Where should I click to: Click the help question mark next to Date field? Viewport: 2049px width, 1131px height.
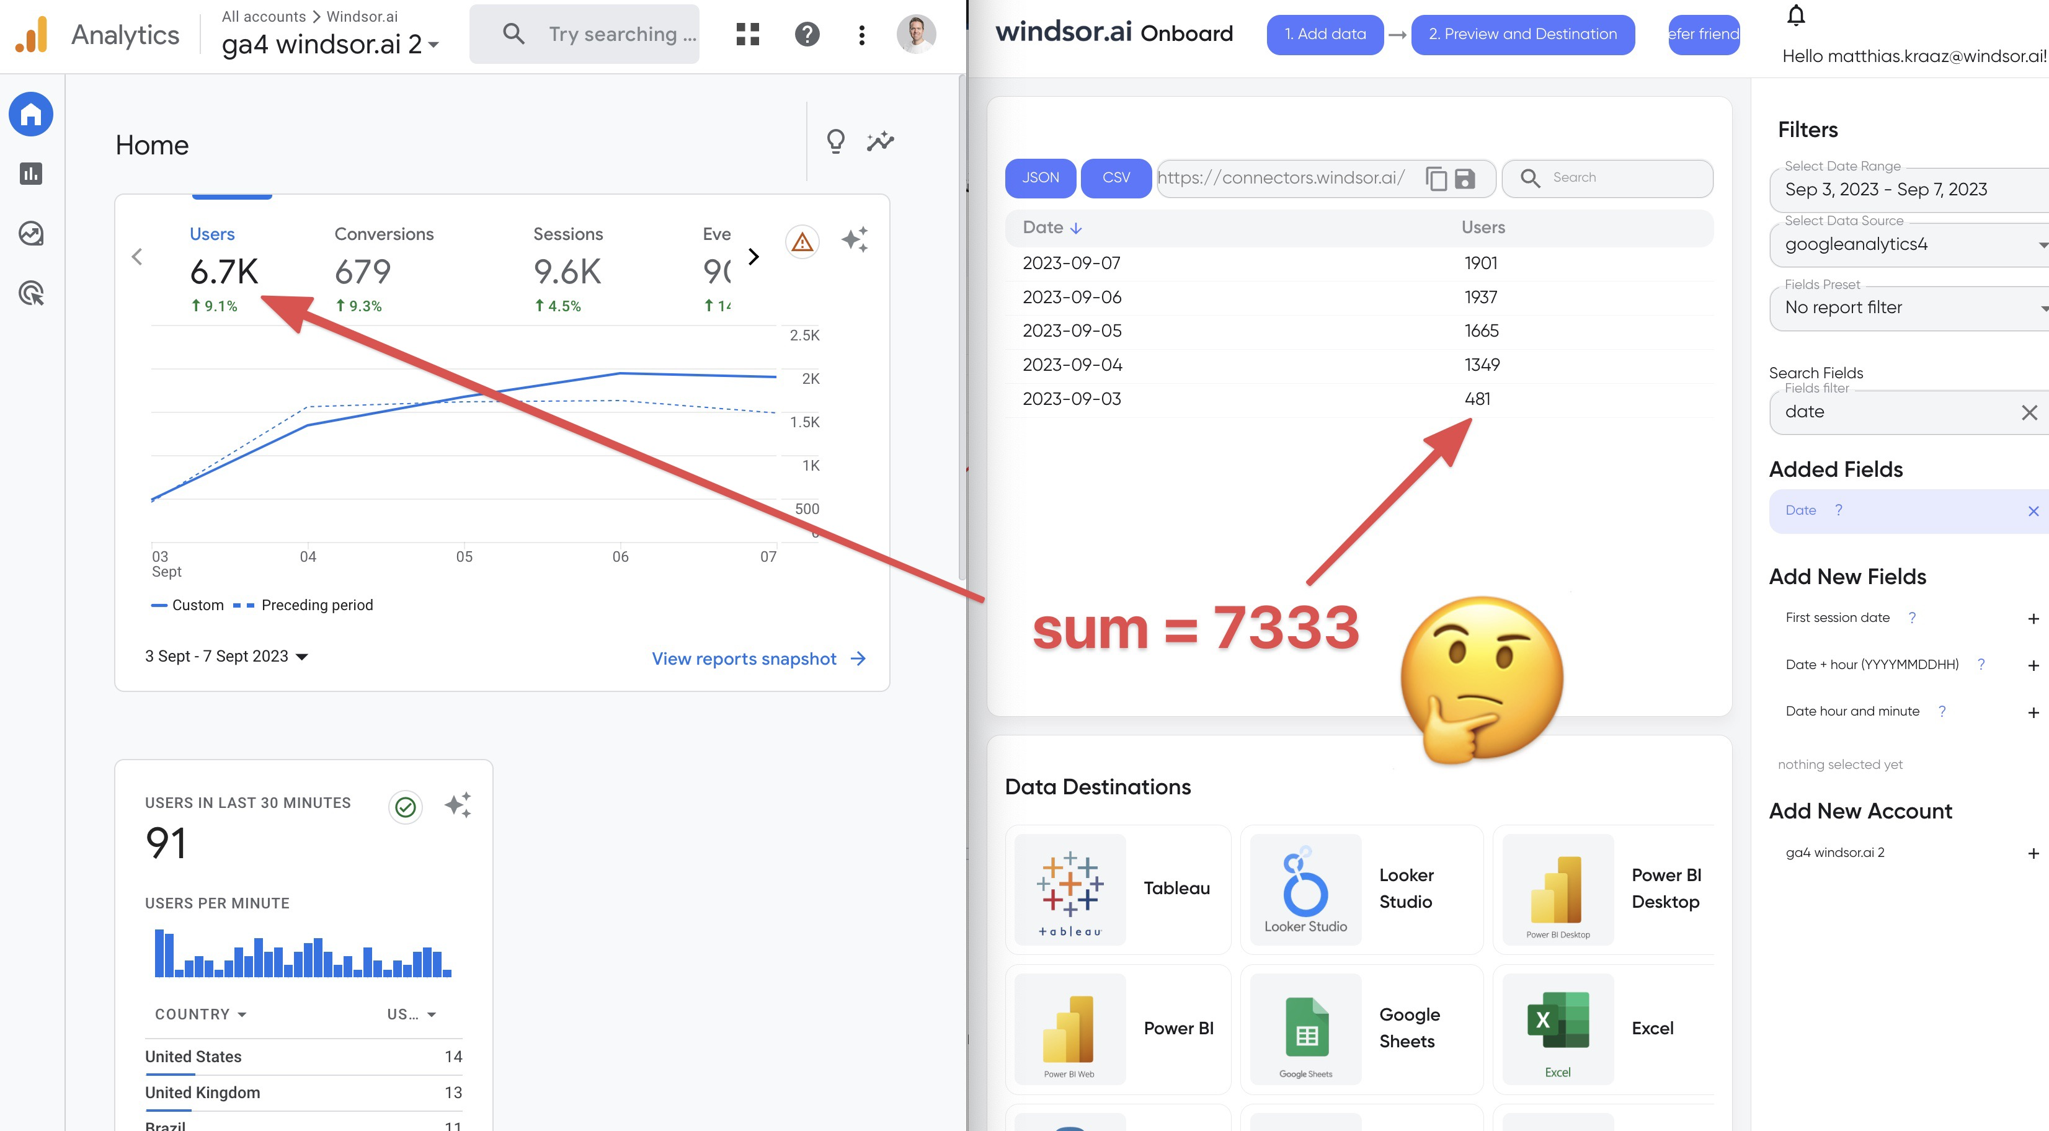point(1838,510)
